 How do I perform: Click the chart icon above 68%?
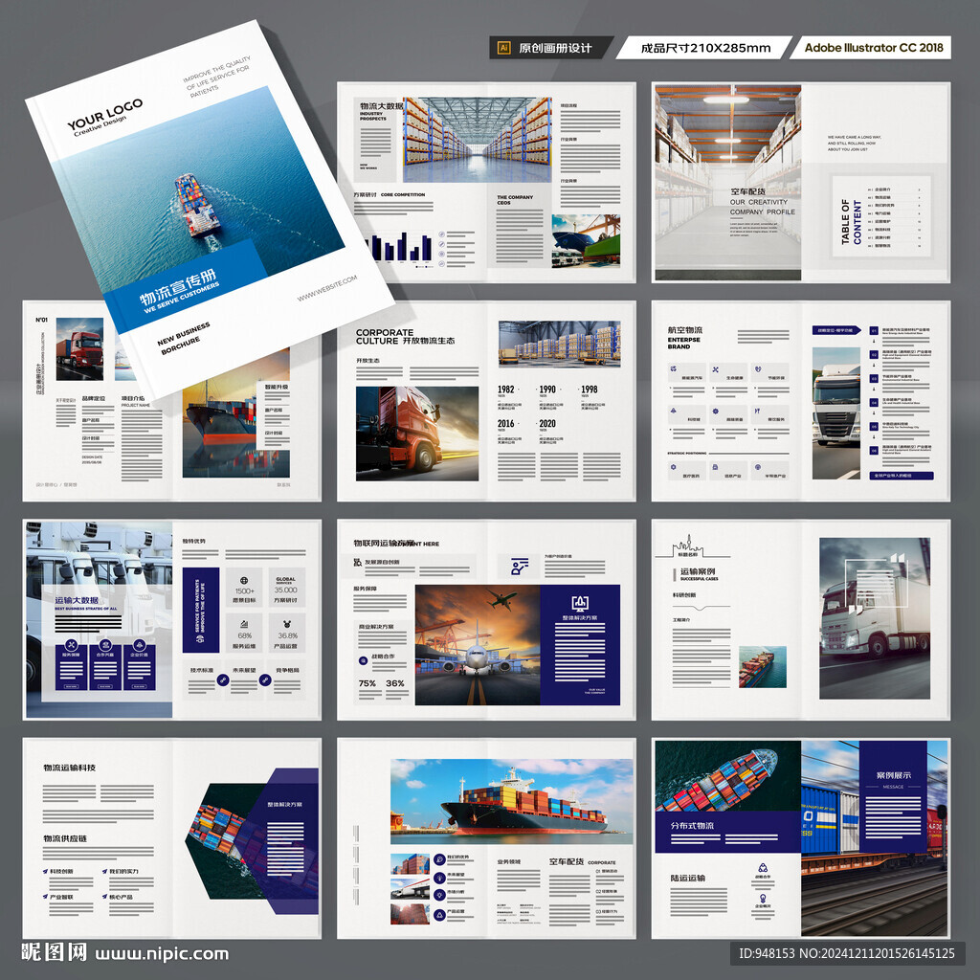click(x=244, y=624)
